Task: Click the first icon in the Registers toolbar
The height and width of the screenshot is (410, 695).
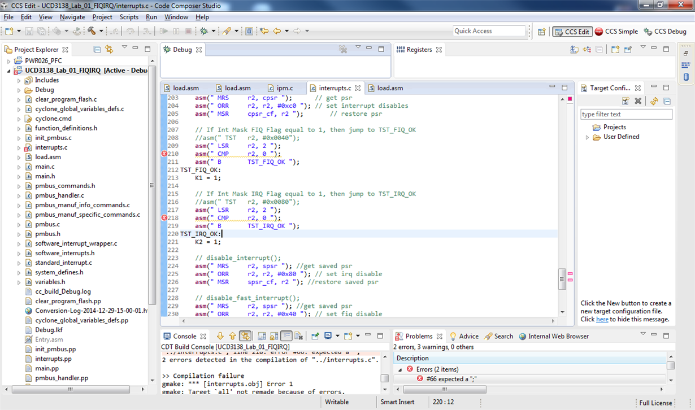Action: [x=575, y=50]
